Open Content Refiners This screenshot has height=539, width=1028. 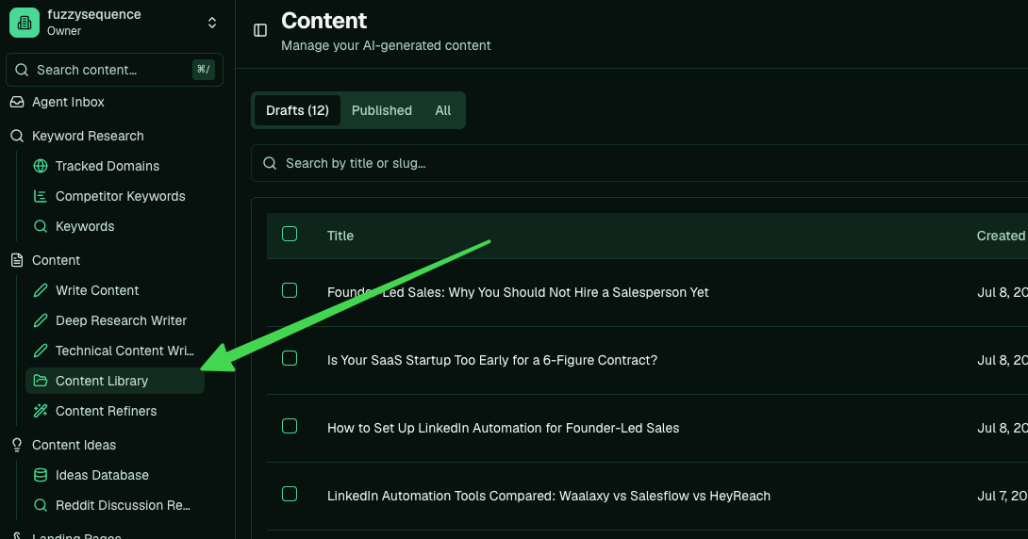[107, 411]
